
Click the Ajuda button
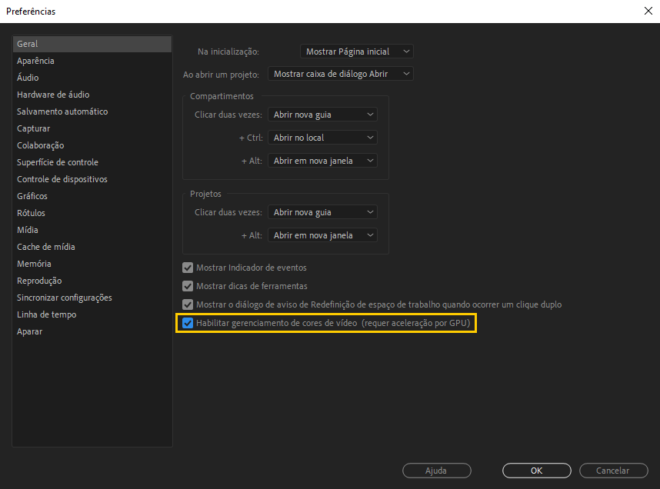436,471
